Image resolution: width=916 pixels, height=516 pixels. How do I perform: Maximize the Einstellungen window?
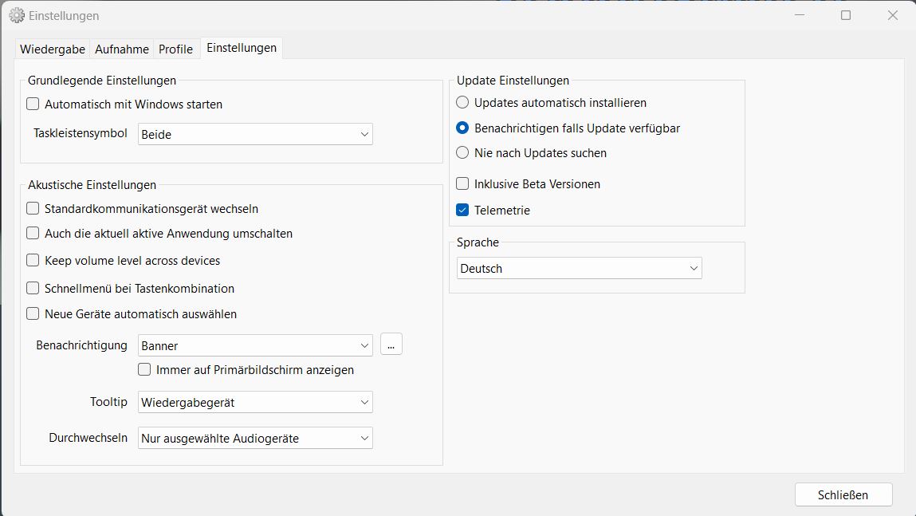click(846, 15)
